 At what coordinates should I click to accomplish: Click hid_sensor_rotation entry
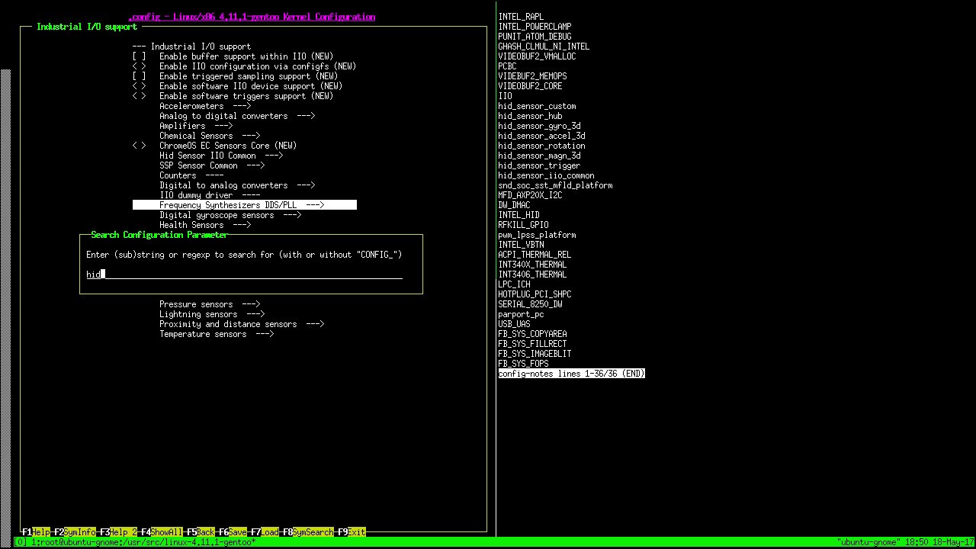541,146
